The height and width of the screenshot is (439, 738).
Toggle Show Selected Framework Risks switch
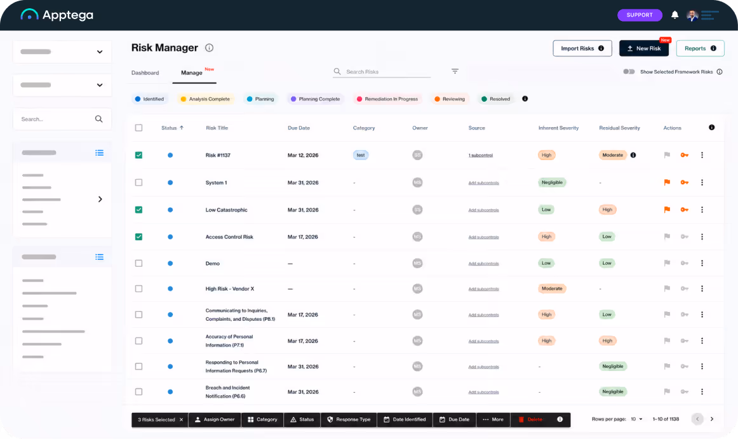point(629,72)
